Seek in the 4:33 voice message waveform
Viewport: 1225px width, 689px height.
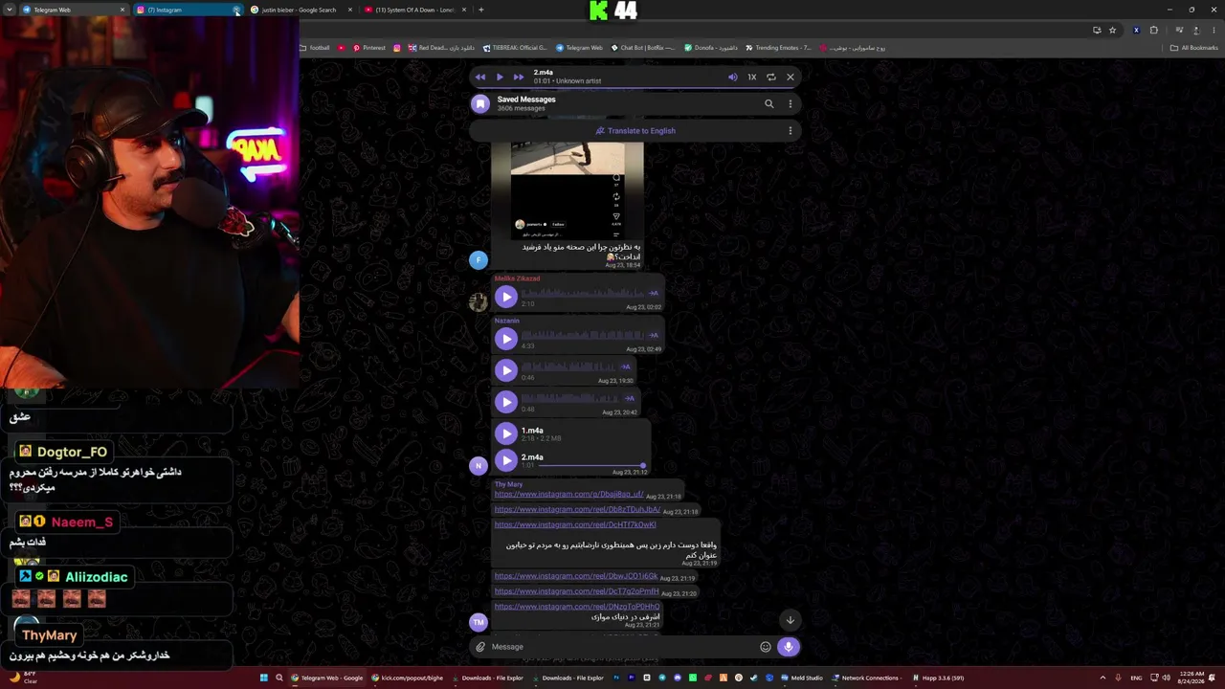[x=583, y=335]
